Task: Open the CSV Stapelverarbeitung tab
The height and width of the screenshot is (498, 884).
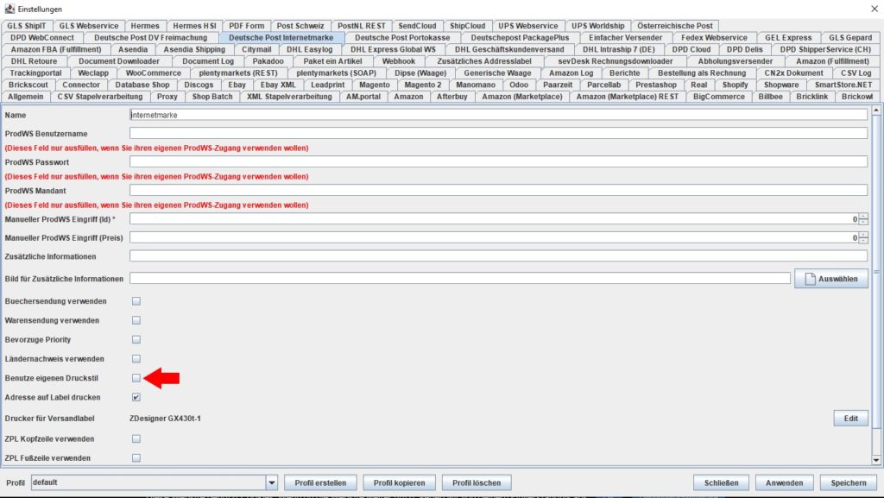Action: point(100,97)
